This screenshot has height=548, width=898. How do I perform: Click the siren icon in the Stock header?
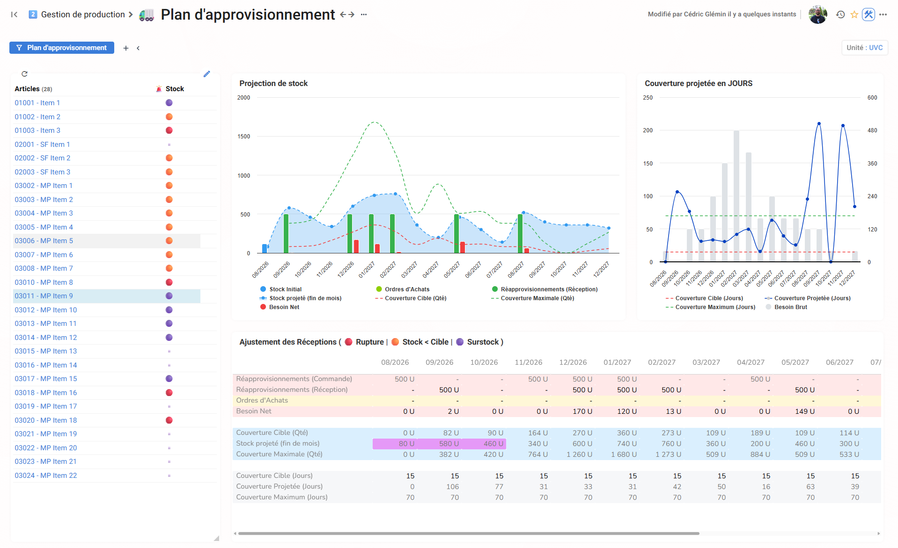(159, 89)
